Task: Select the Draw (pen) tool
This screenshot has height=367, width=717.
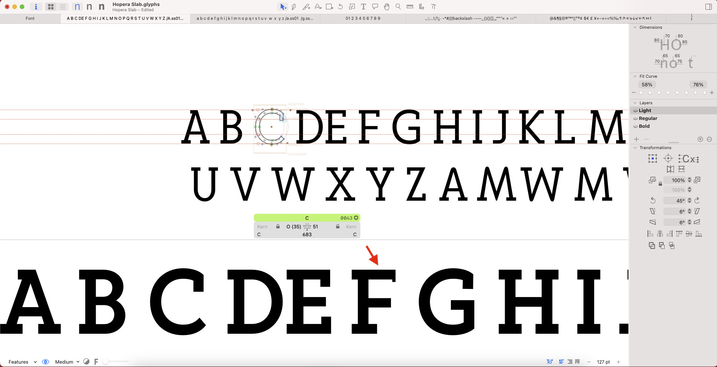Action: [294, 7]
